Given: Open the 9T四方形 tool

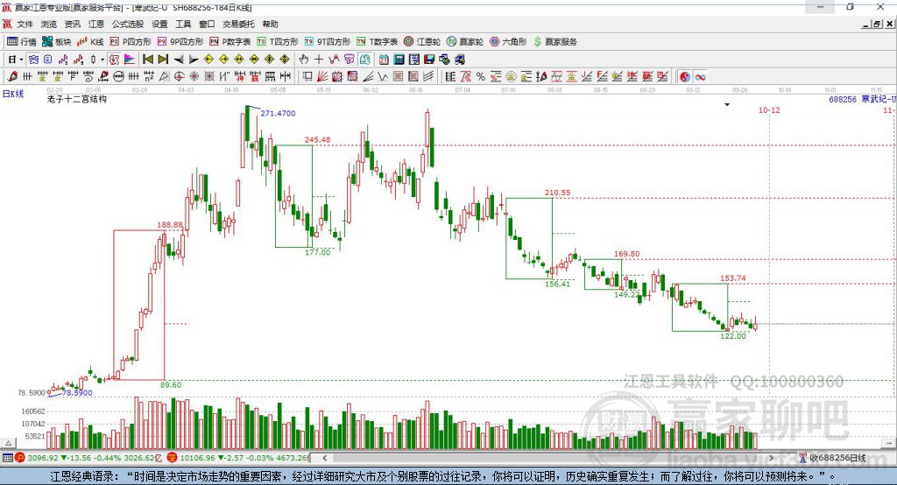Looking at the screenshot, I should [328, 42].
